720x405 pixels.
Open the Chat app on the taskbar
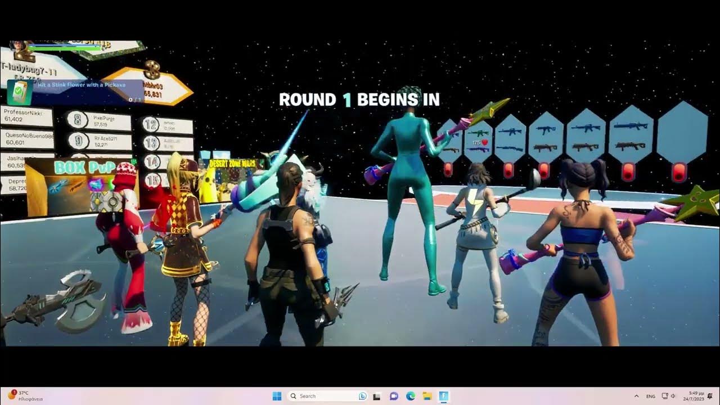tap(394, 396)
